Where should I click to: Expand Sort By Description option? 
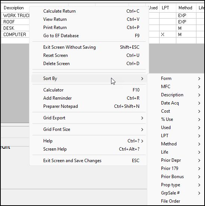pyautogui.click(x=176, y=95)
